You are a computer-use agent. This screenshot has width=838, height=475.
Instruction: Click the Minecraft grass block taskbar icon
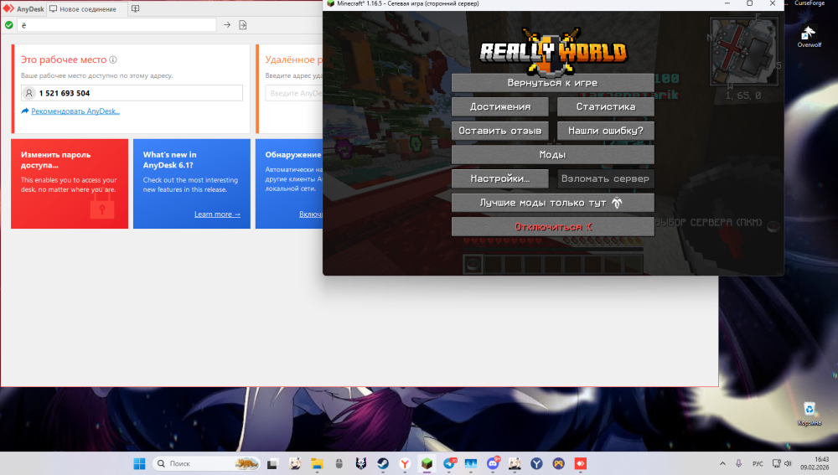click(427, 464)
